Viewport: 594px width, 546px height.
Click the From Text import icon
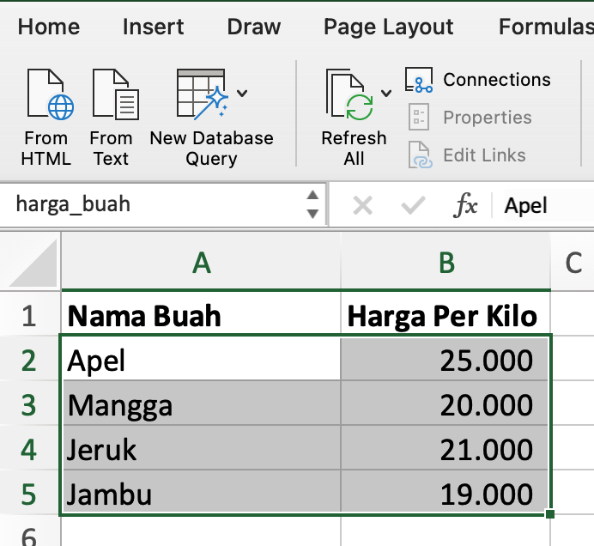112,96
